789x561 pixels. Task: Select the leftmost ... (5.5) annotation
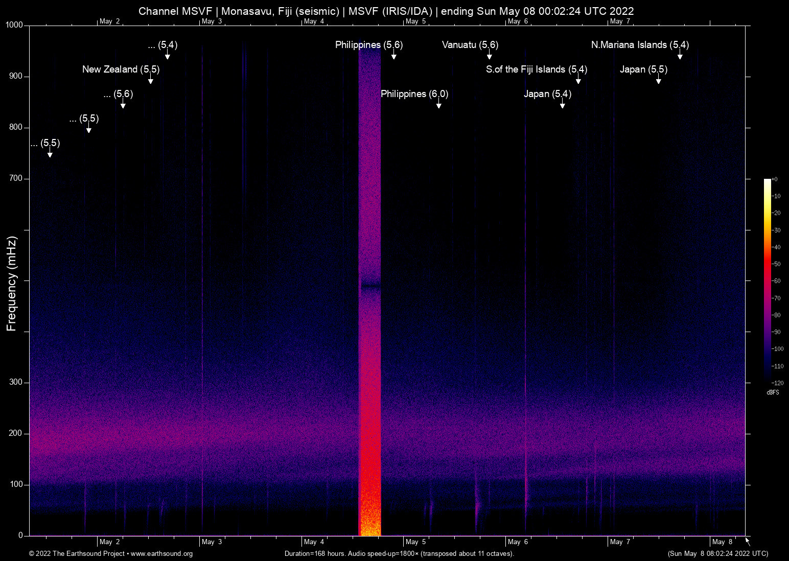pyautogui.click(x=45, y=144)
